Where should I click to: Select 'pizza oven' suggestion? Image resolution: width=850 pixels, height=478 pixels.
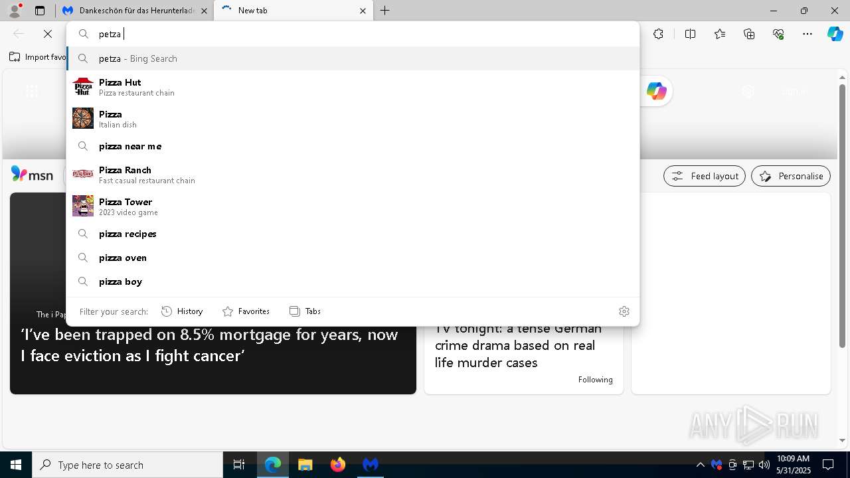click(x=353, y=258)
